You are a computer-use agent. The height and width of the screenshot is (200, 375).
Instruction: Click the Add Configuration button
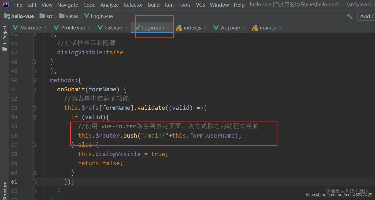pos(366,16)
